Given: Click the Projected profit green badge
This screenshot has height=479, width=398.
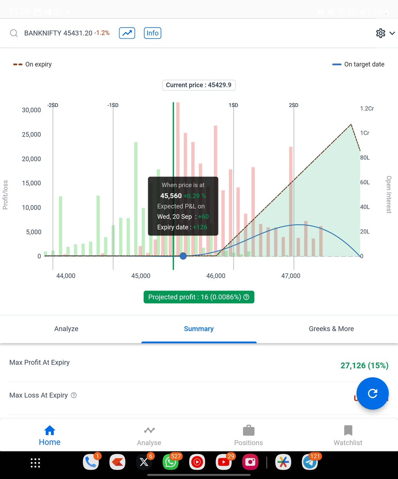Looking at the screenshot, I should pyautogui.click(x=199, y=297).
